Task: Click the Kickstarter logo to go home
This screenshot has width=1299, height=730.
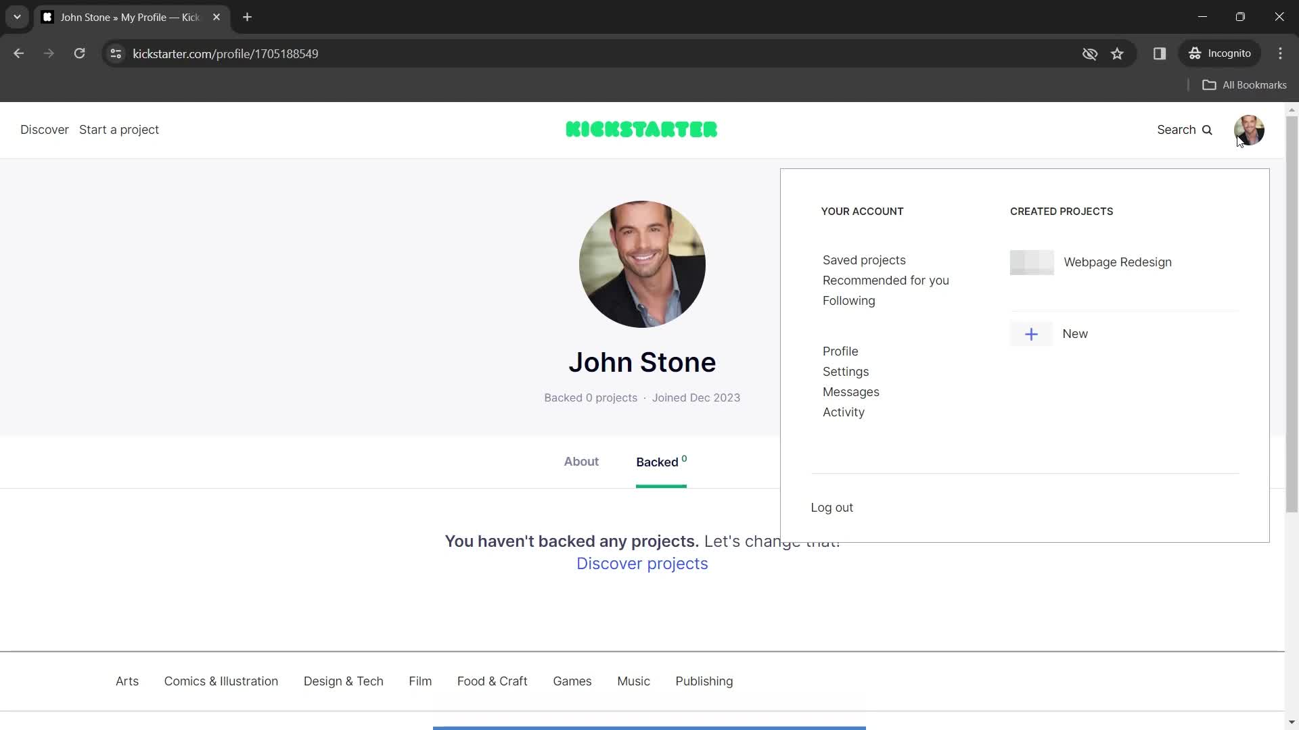Action: (x=642, y=130)
